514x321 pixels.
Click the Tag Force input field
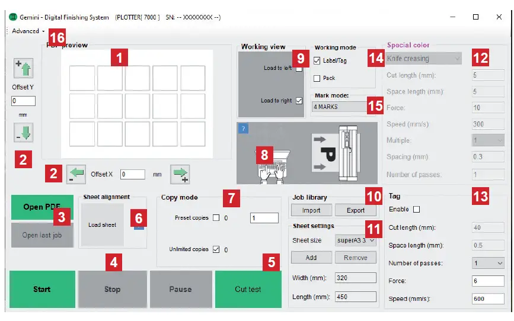tap(488, 281)
